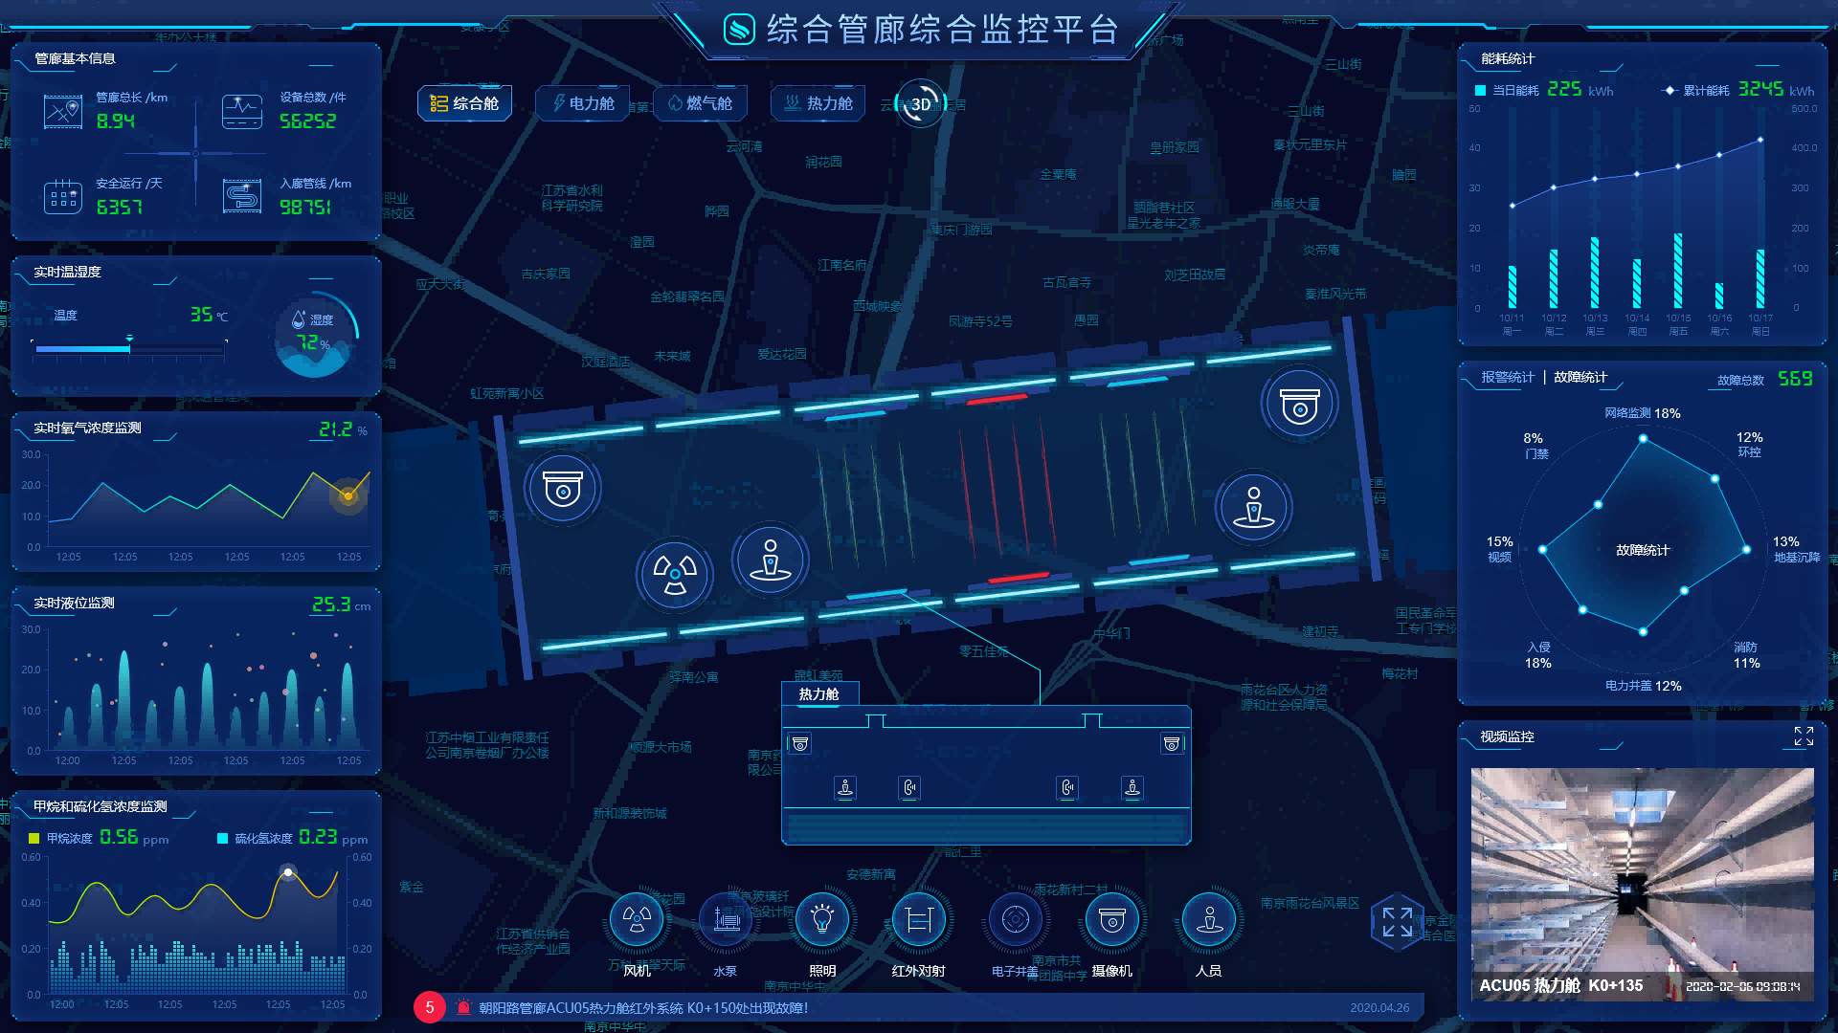Select the 人员 personnel filter icon
The width and height of the screenshot is (1838, 1033).
(1209, 920)
